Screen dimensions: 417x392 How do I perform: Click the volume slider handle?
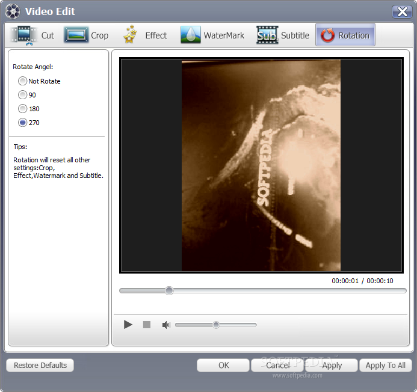[216, 325]
